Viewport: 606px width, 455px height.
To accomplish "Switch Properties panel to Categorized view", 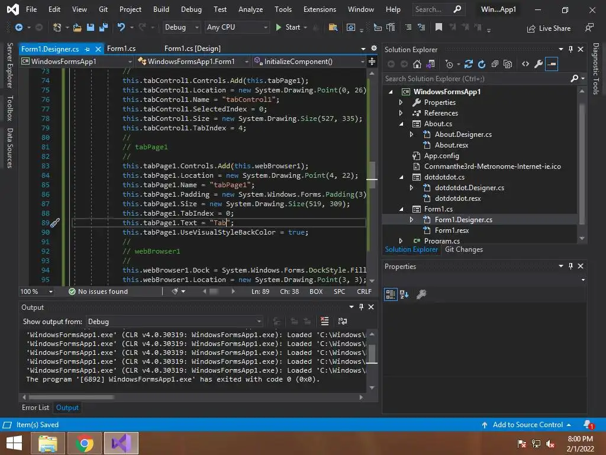I will [391, 294].
